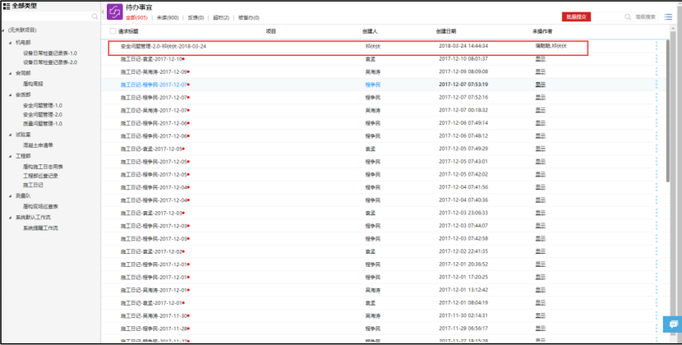Viewport: 682px width, 345px height.
Task: Switch to the 反馈(0) tab
Action: (x=196, y=18)
